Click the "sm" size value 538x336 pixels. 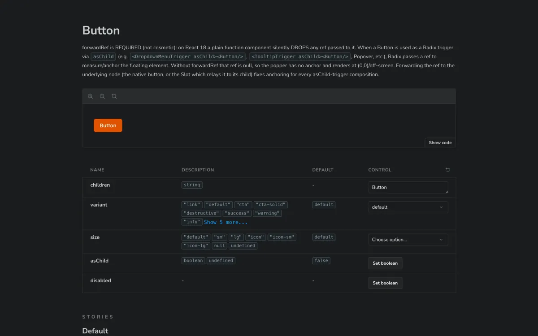[219, 237]
